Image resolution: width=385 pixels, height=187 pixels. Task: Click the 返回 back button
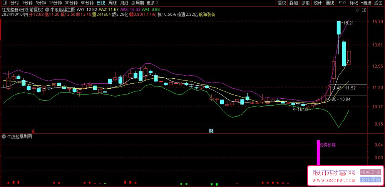(378, 3)
